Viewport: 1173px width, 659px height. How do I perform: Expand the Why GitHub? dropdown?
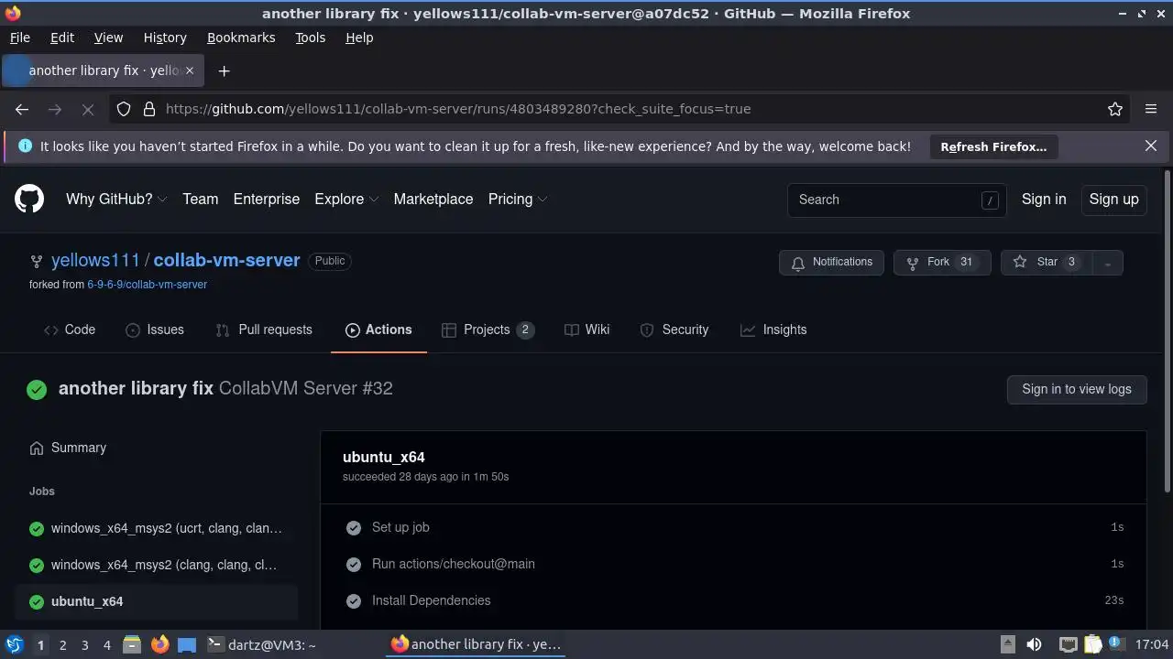pos(116,200)
